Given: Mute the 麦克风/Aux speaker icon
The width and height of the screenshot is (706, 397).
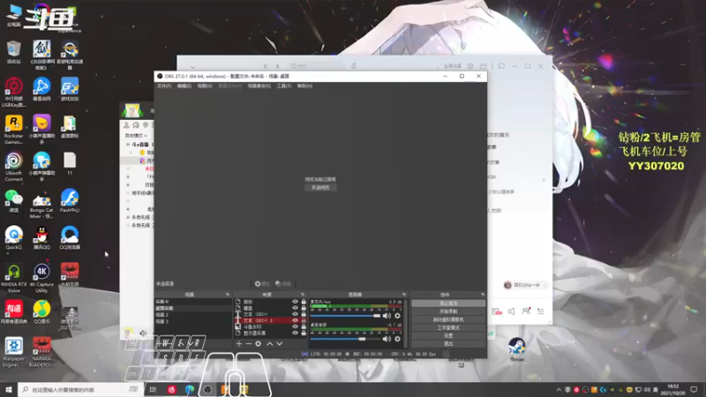Looking at the screenshot, I should (387, 316).
